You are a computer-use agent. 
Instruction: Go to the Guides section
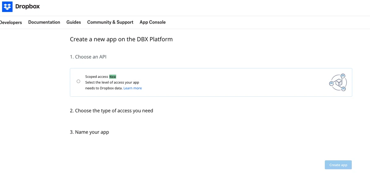pos(74,22)
